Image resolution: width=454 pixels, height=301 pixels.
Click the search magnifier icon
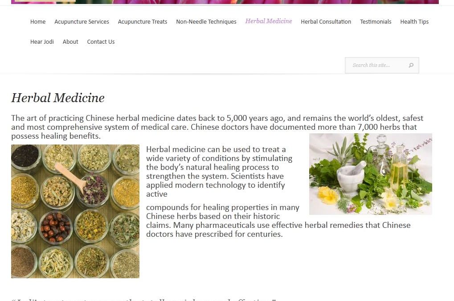411,65
